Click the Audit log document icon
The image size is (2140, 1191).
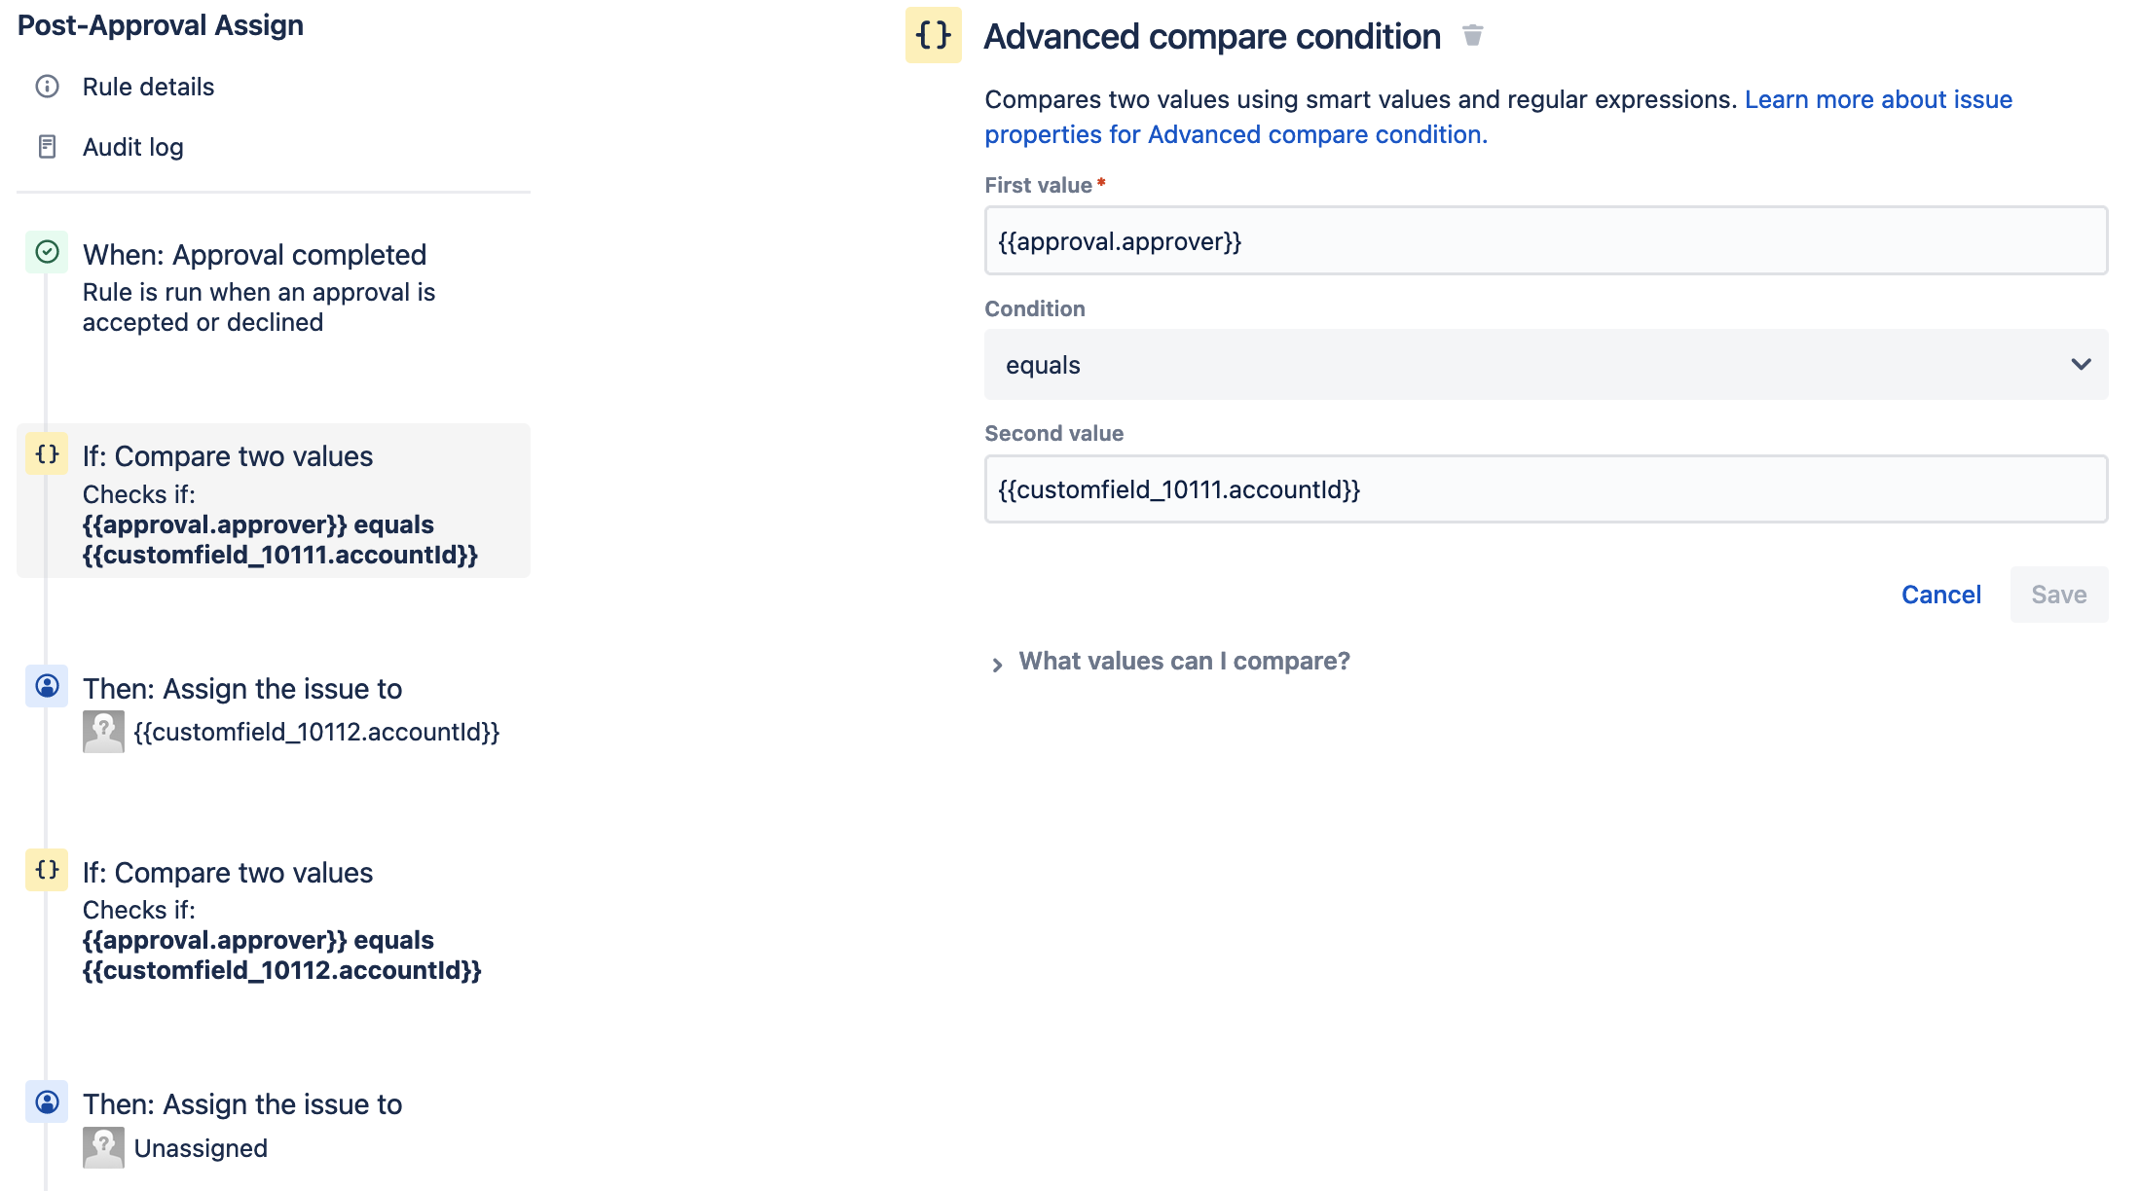pyautogui.click(x=47, y=147)
